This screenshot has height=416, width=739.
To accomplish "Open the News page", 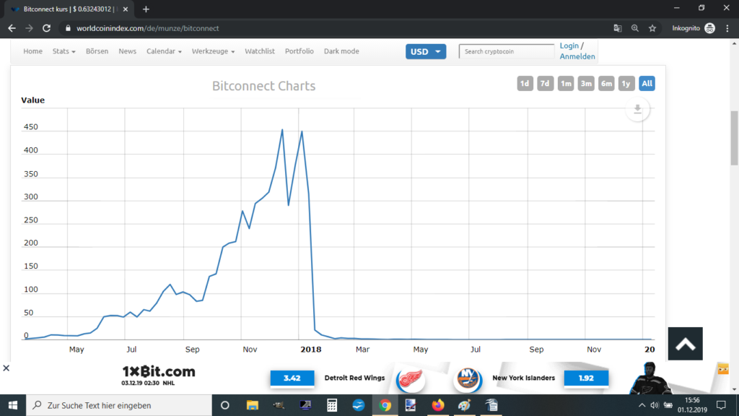I will click(x=127, y=51).
